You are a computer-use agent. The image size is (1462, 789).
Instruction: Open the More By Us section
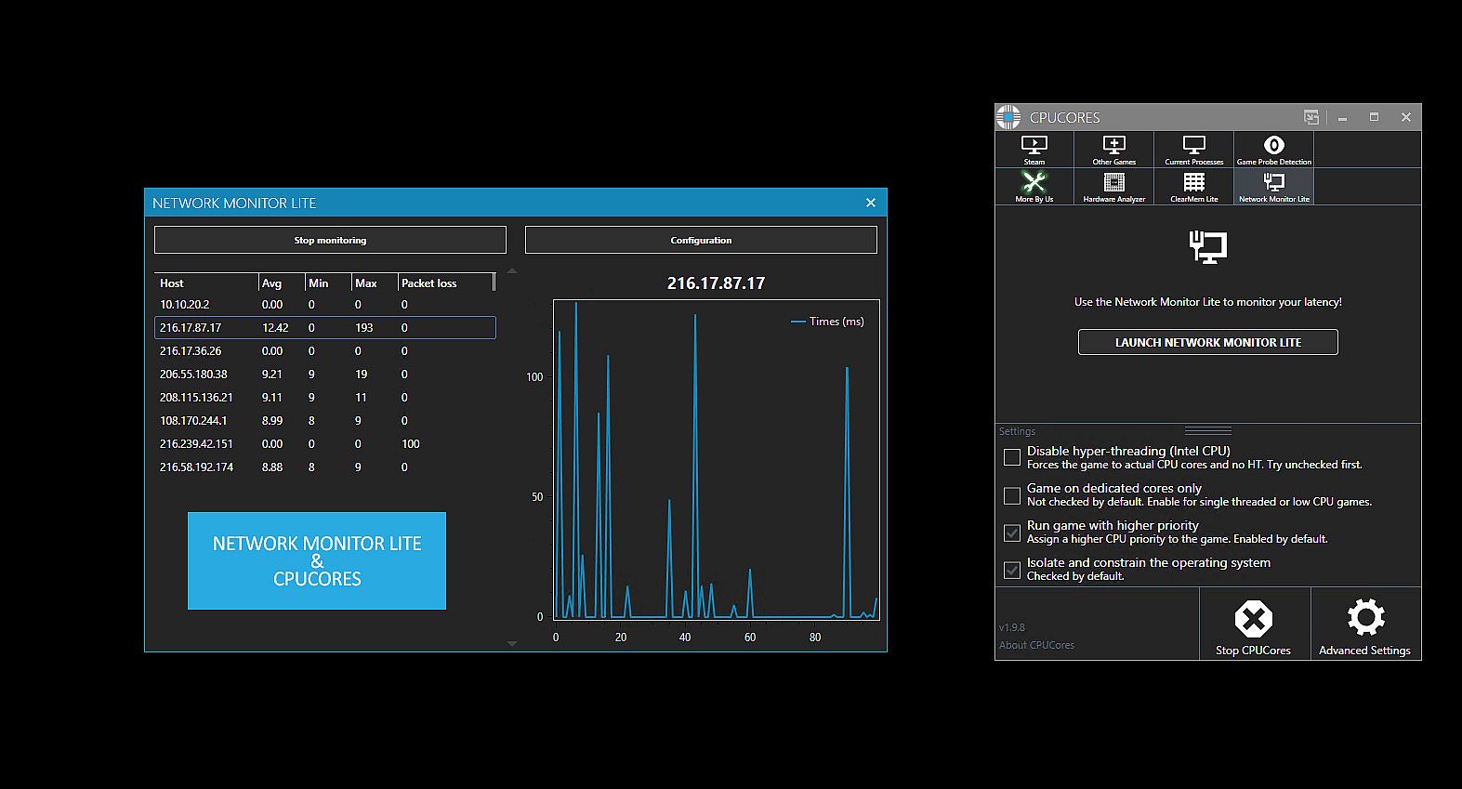[1034, 186]
